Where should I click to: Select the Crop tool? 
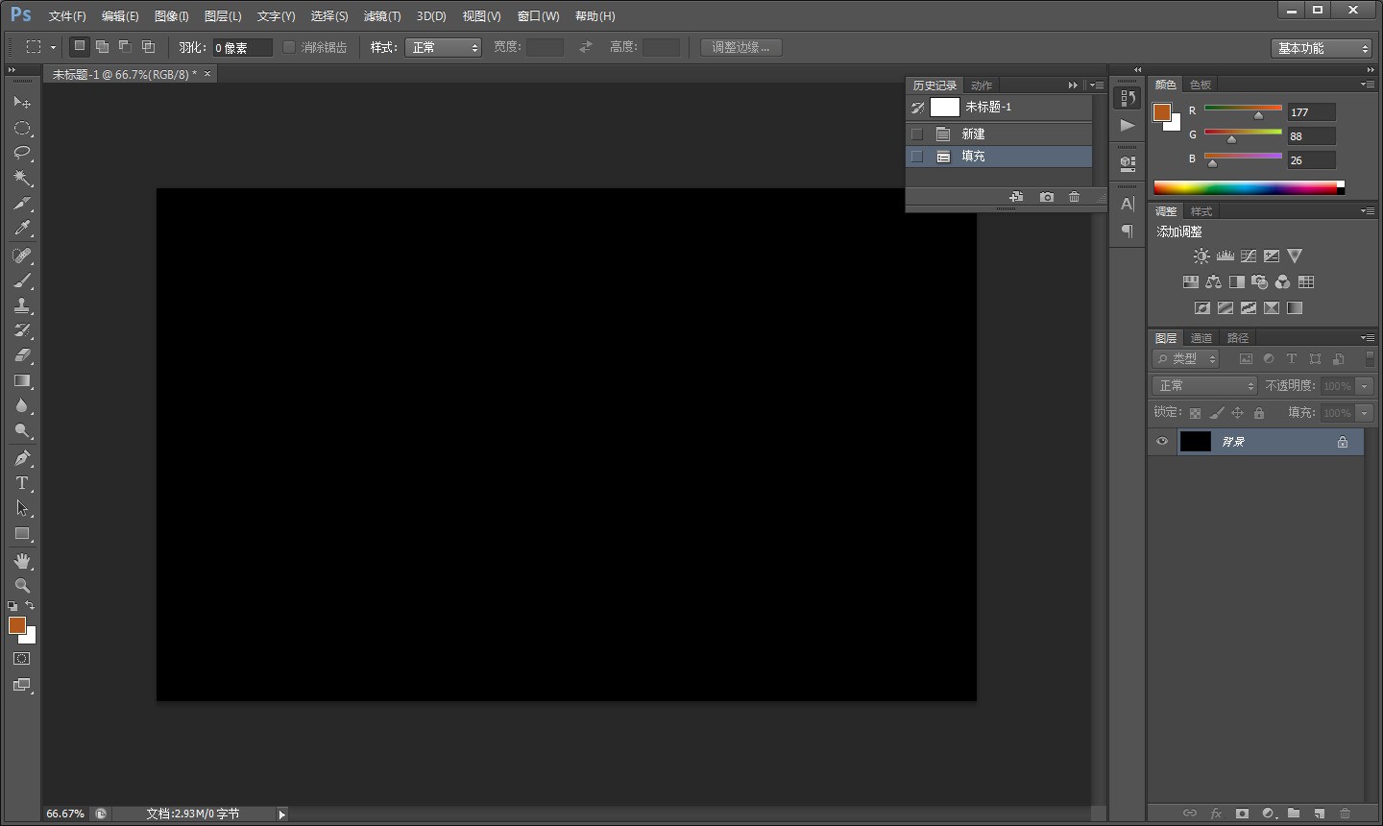[22, 204]
